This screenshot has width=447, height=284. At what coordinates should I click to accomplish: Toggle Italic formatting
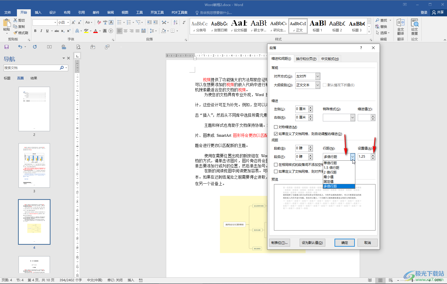[x=41, y=31]
